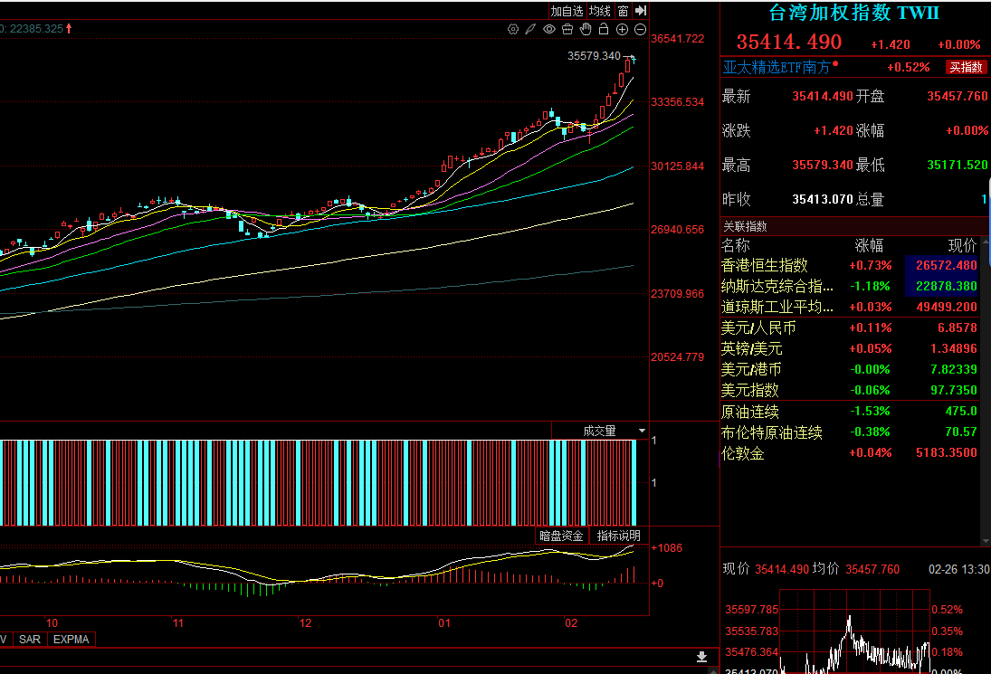
Task: Toggle the chart lock icon
Action: pyautogui.click(x=604, y=29)
